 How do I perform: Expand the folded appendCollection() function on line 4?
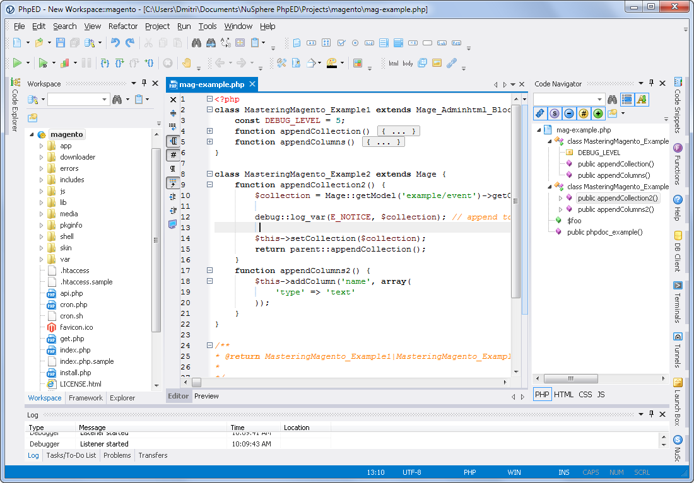[x=210, y=131]
